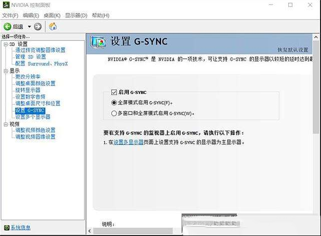
Task: Click the NVIDIA logo in title bar
Action: pos(6,5)
